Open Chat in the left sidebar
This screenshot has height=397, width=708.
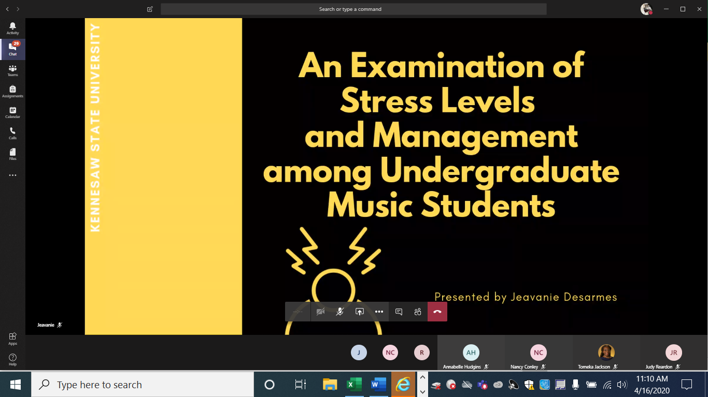tap(12, 49)
